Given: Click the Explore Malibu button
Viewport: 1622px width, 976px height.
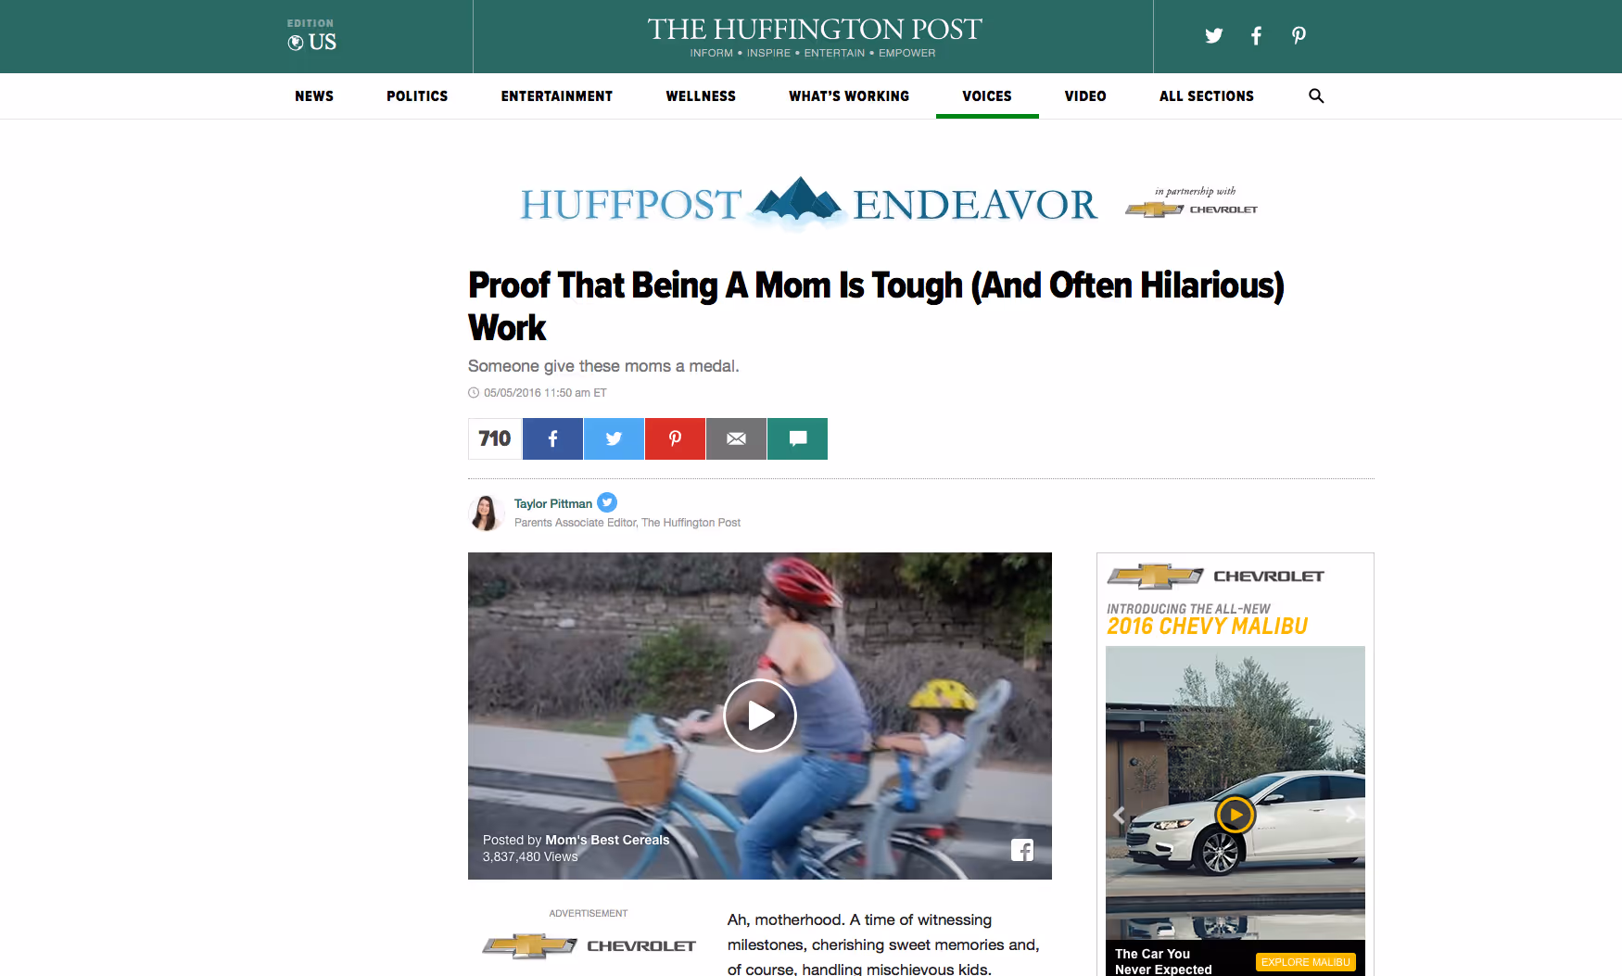Looking at the screenshot, I should point(1305,962).
